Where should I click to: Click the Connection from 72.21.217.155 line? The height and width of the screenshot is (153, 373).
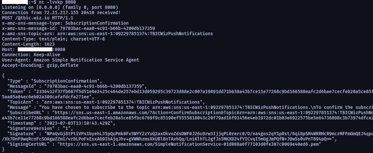click(x=61, y=13)
